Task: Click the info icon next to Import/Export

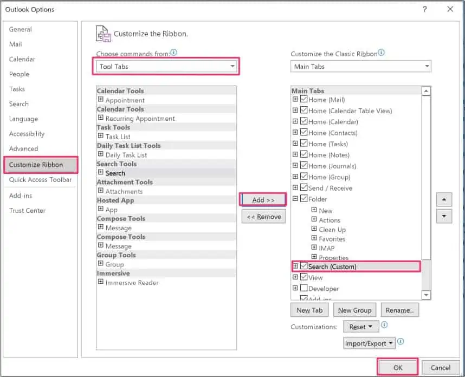Action: click(x=401, y=341)
